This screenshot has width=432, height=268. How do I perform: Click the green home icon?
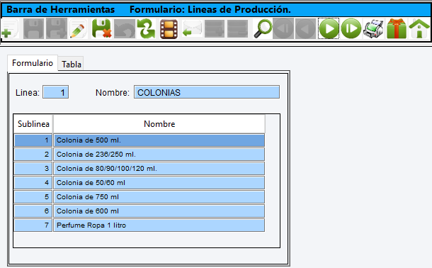click(x=419, y=28)
